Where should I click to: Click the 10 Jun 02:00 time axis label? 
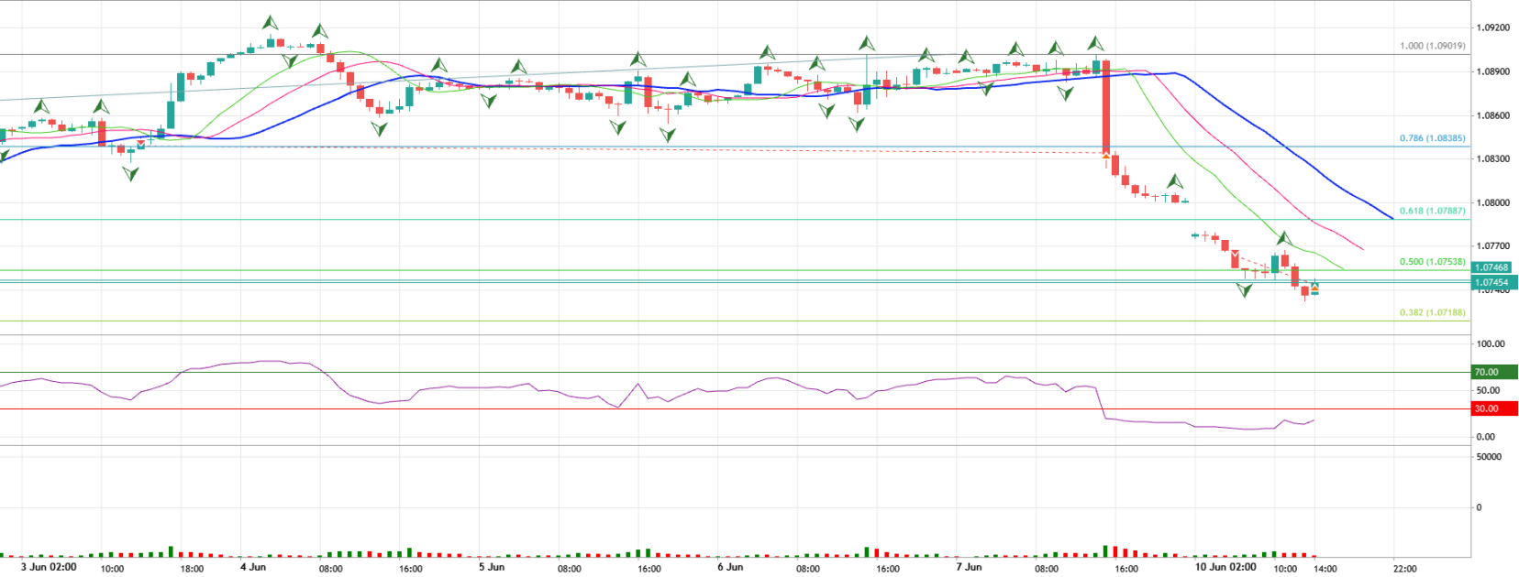(x=1226, y=567)
